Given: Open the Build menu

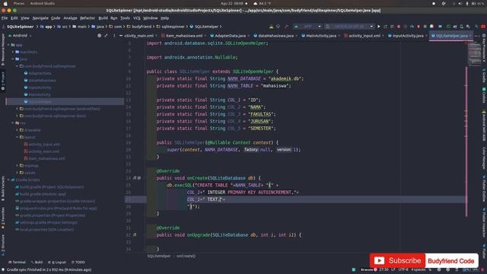Looking at the screenshot, I should (x=103, y=18).
